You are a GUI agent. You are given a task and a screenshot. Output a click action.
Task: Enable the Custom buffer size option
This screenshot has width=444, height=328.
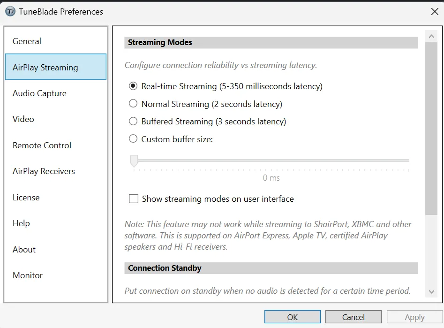pyautogui.click(x=133, y=138)
